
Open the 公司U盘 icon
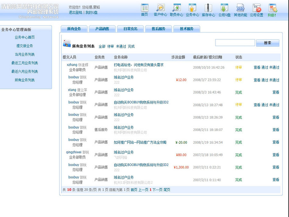224,8
